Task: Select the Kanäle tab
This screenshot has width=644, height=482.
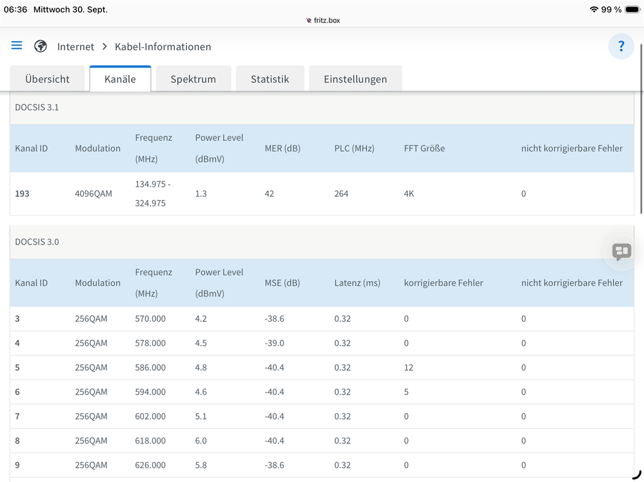Action: 120,79
